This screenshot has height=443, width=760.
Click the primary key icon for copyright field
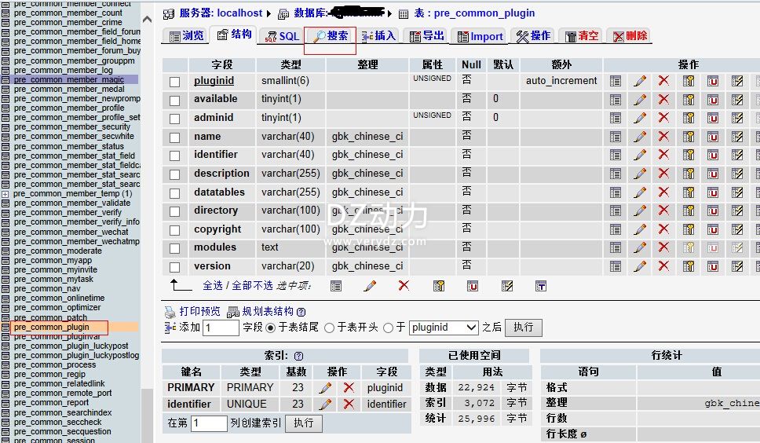coord(689,229)
